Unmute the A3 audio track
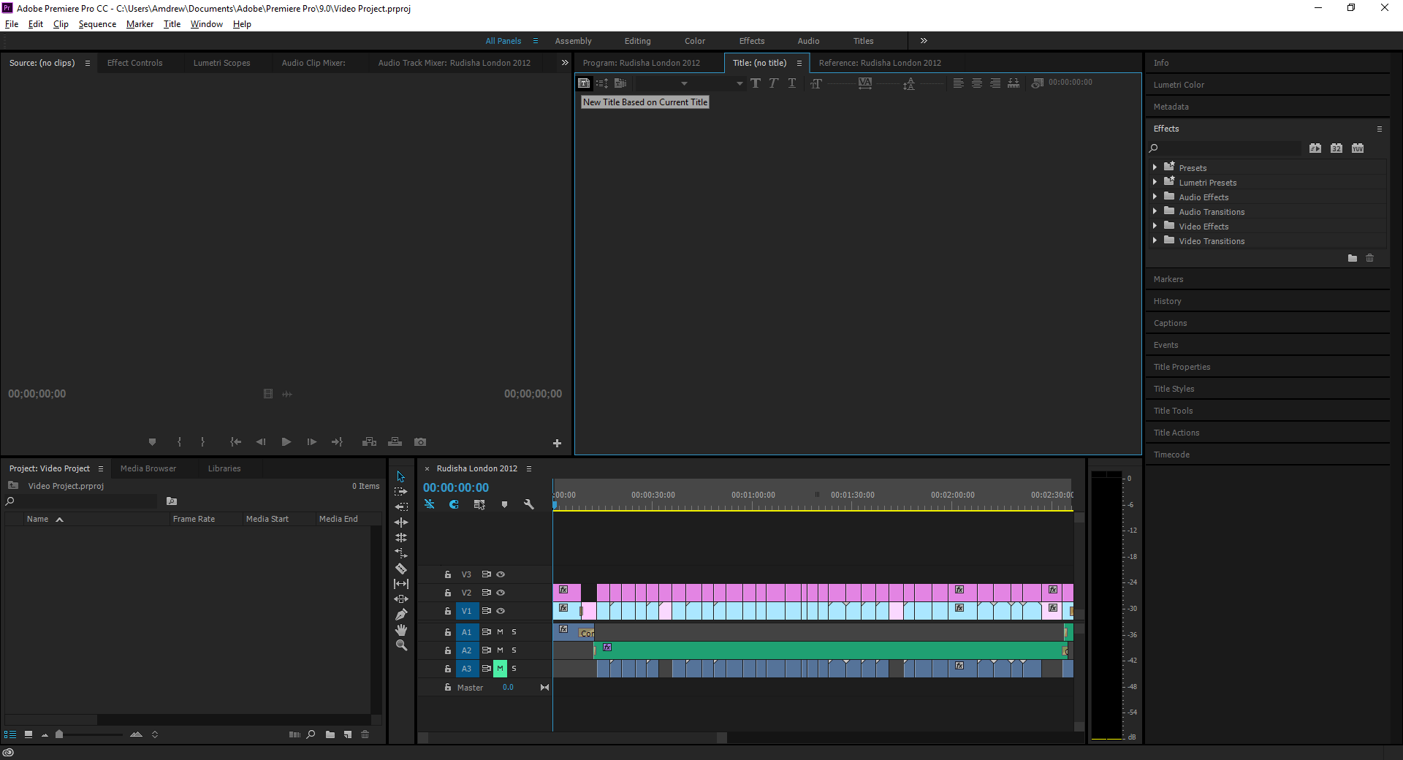1403x760 pixels. point(500,669)
